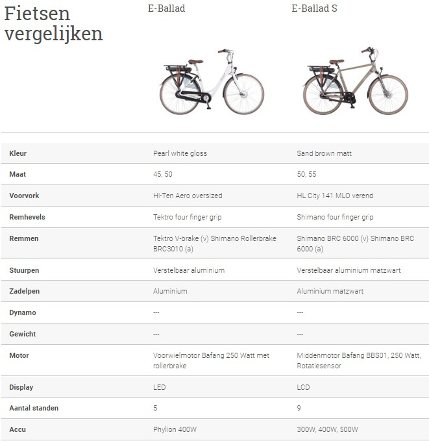
Task: Select the Stuurpen row label
Action: [25, 270]
